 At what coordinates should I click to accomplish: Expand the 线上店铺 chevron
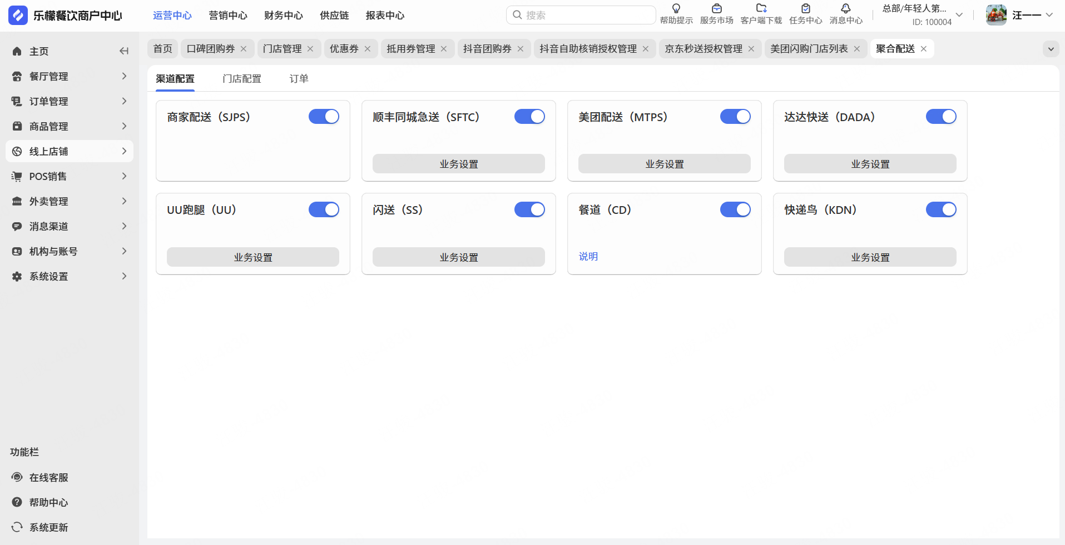[x=124, y=151]
